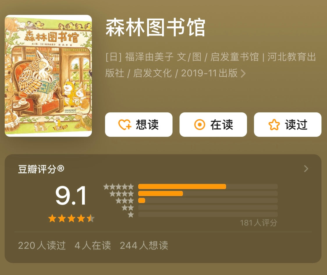Viewport: 327px width, 275px height.
Task: Mark book as 在读
Action: click(x=213, y=125)
